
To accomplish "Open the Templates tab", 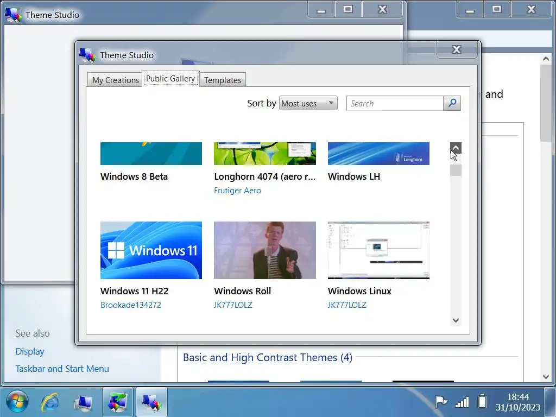I will [x=222, y=80].
